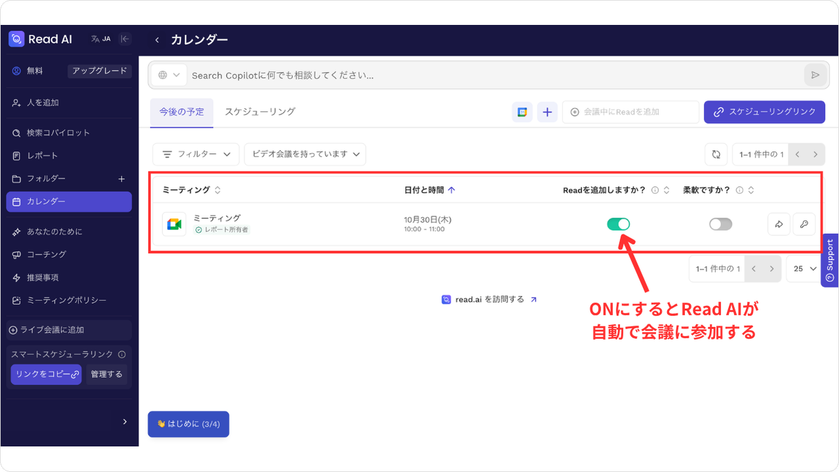Open the key access icon for meeting
This screenshot has height=472, width=839.
(804, 224)
